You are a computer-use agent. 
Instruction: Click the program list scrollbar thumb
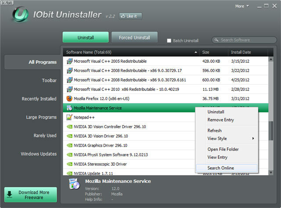(271, 131)
